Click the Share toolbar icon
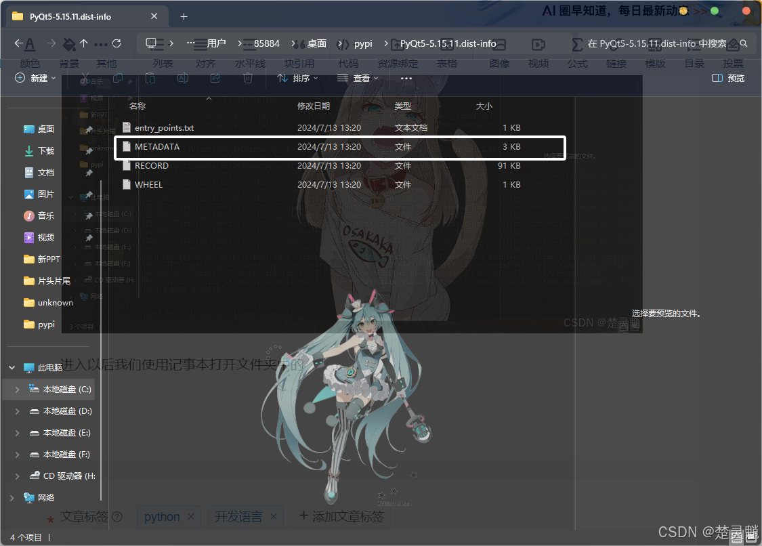Image resolution: width=762 pixels, height=546 pixels. [x=215, y=78]
